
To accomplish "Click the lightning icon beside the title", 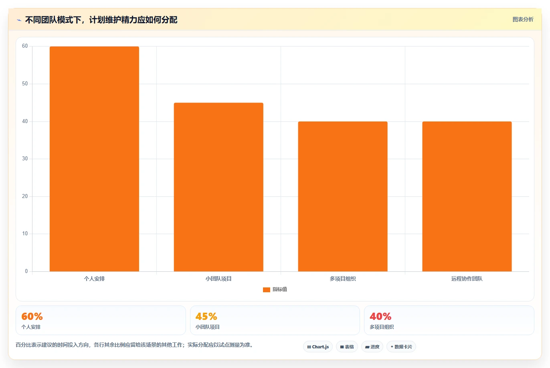I will click(19, 20).
